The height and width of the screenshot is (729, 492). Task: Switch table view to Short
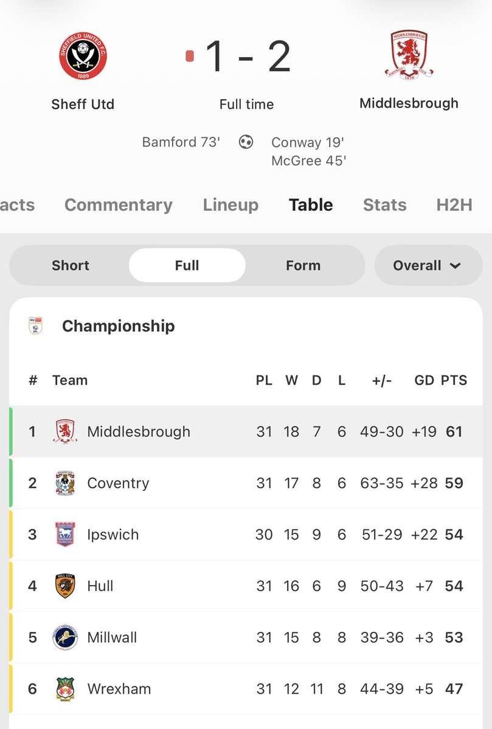pos(71,265)
